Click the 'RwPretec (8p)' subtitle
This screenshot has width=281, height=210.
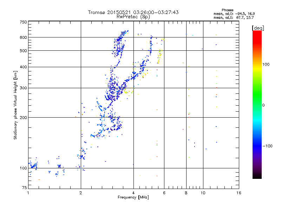(x=133, y=17)
